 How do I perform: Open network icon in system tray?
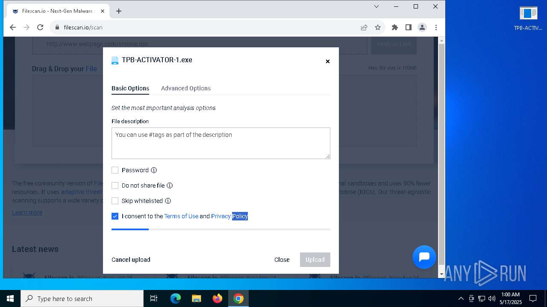482,298
